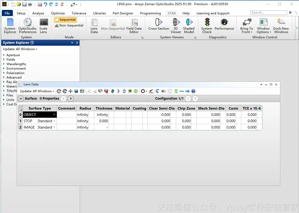299x213 pixels.
Task: Go to next surface arrow button
Action: (71, 98)
